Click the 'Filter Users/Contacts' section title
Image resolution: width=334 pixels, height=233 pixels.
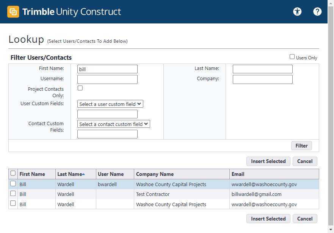click(x=41, y=57)
